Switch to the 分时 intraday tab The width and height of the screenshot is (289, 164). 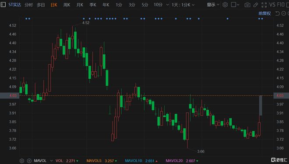pos(28,5)
